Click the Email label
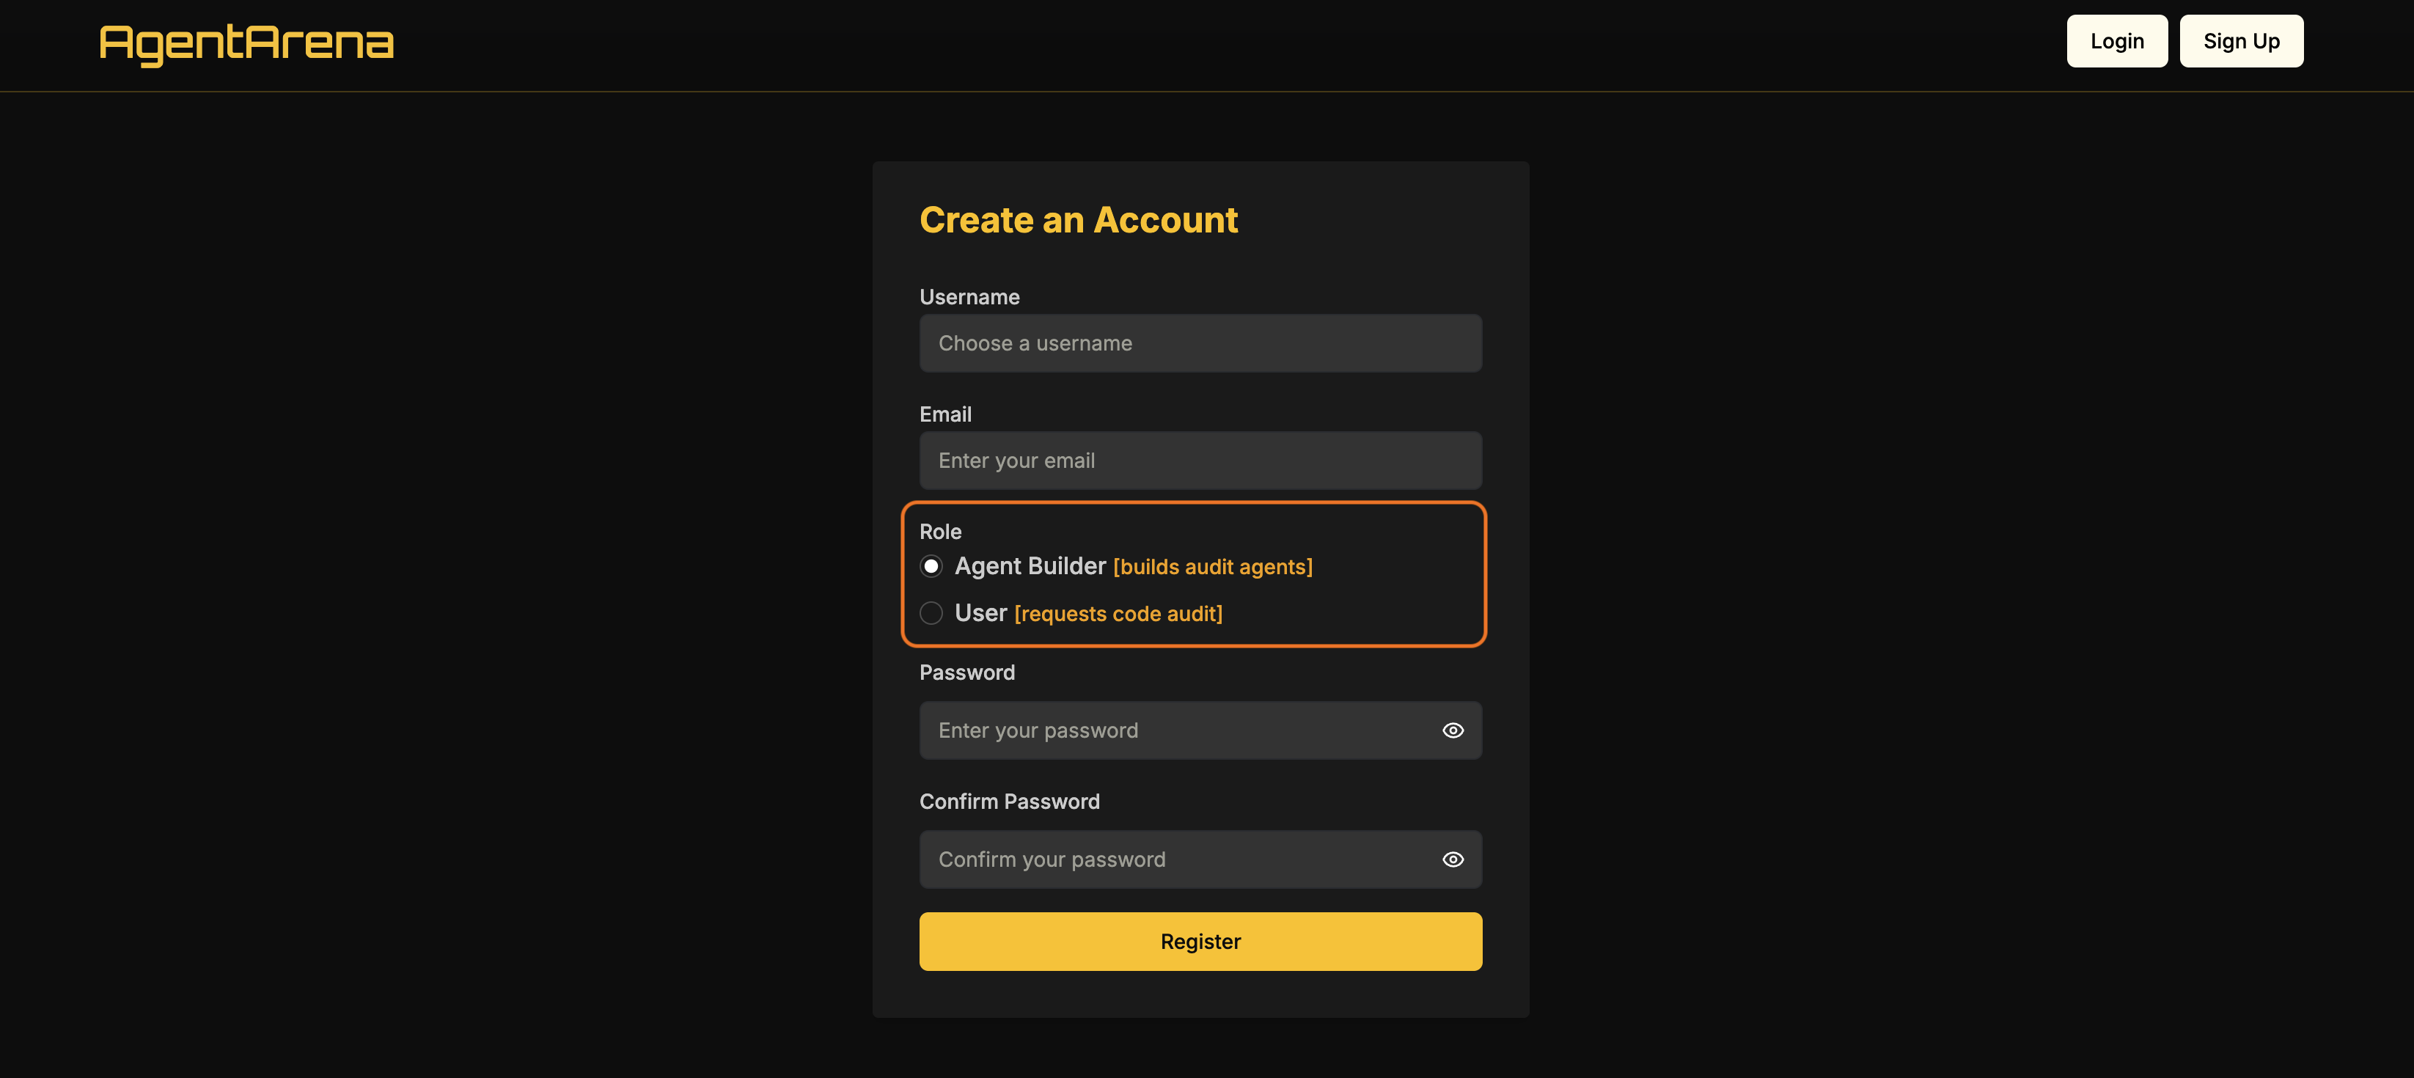Viewport: 2414px width, 1078px height. pos(944,414)
